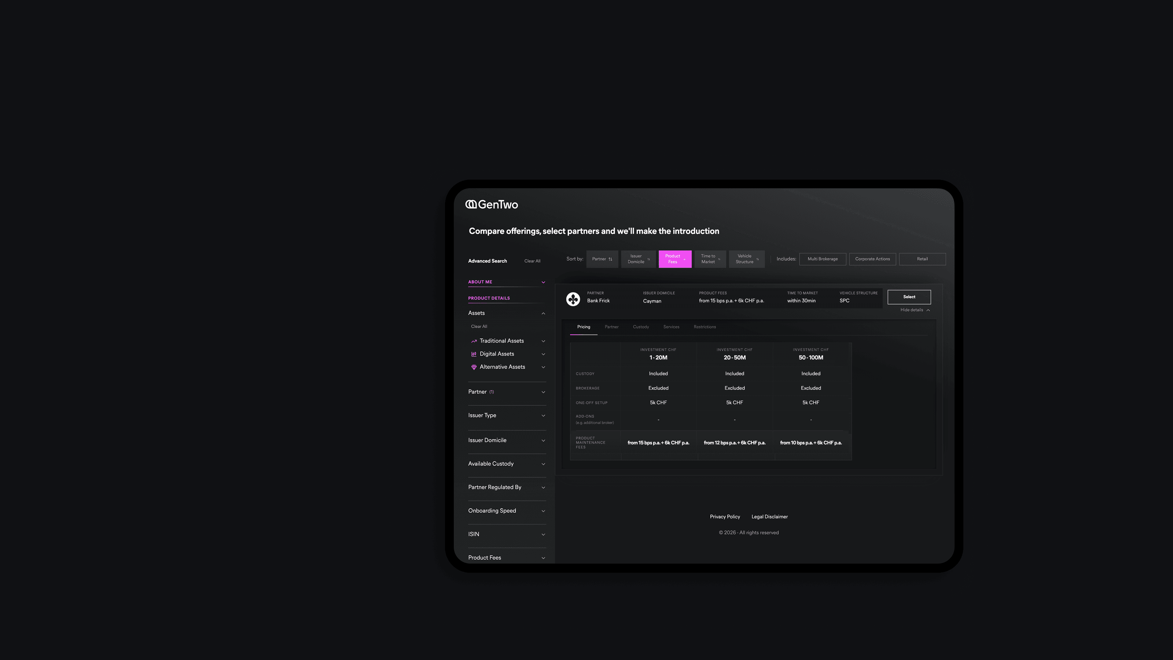Toggle the Multi Brokerage filter
This screenshot has width=1173, height=660.
pyautogui.click(x=822, y=259)
